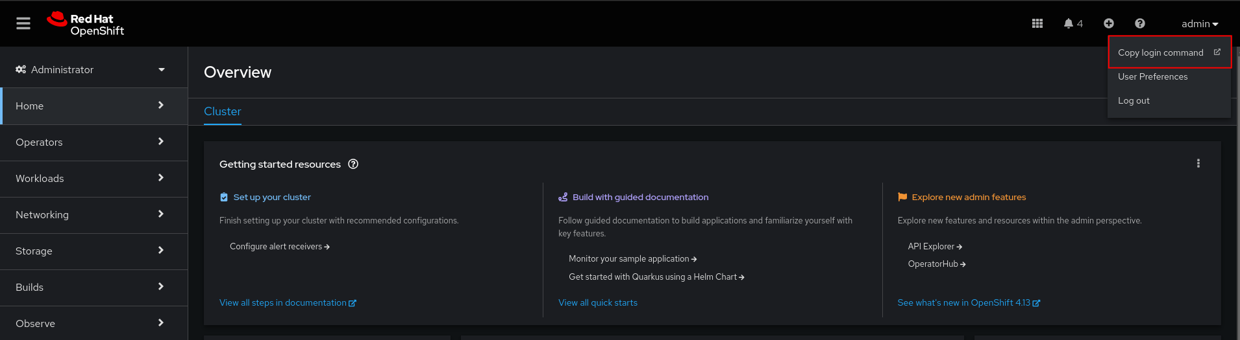The height and width of the screenshot is (340, 1240).
Task: Click View all quick starts link
Action: click(597, 302)
